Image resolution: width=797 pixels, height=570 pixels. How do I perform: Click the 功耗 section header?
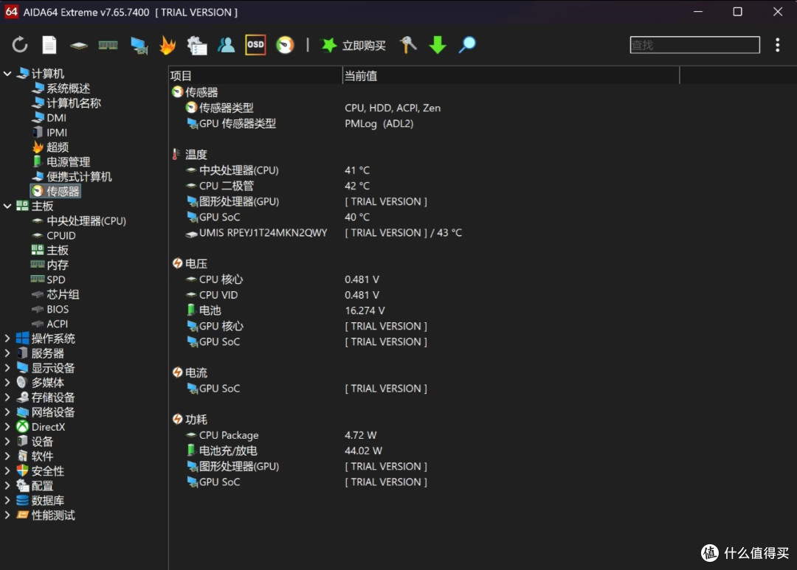(190, 420)
